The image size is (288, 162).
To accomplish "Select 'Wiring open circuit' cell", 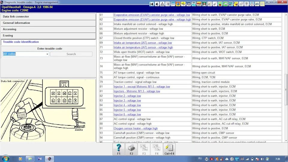I will tap(237, 73).
